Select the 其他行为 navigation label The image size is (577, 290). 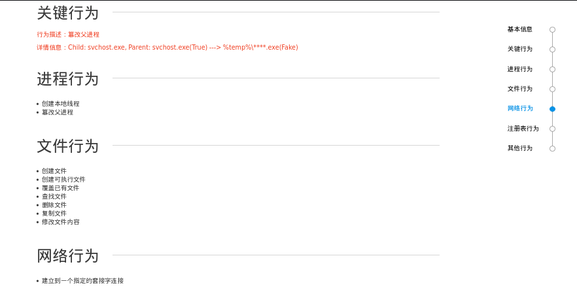click(519, 148)
